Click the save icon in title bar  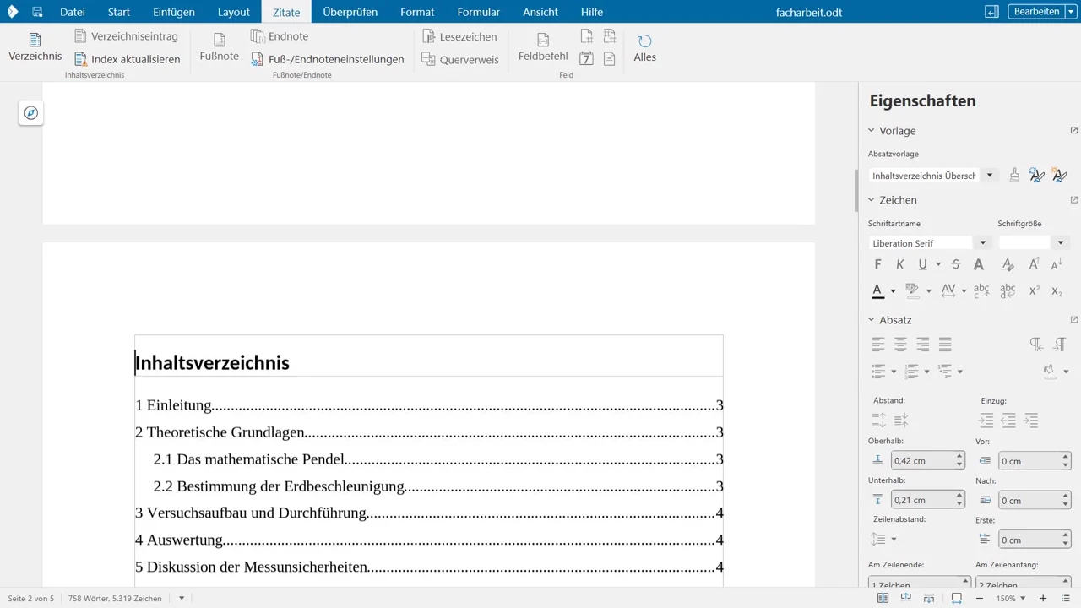(x=37, y=12)
